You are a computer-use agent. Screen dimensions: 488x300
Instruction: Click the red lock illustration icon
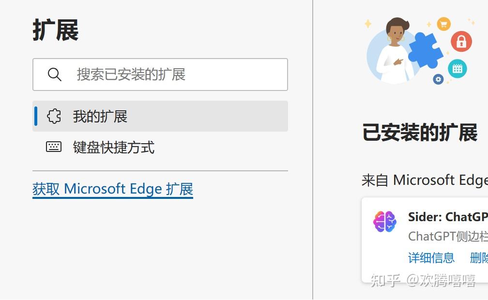click(x=461, y=42)
